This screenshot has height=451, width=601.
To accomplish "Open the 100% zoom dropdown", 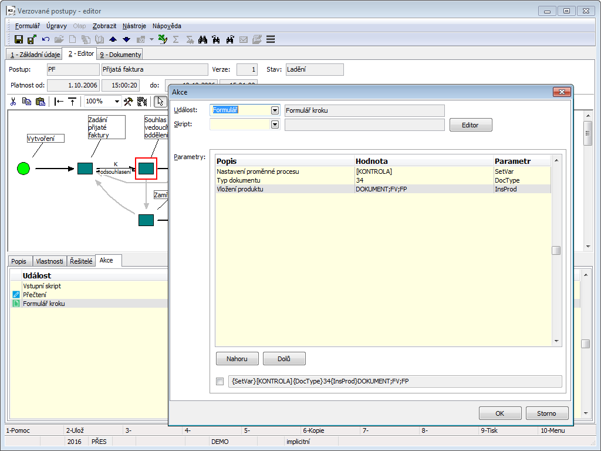I will pos(117,101).
